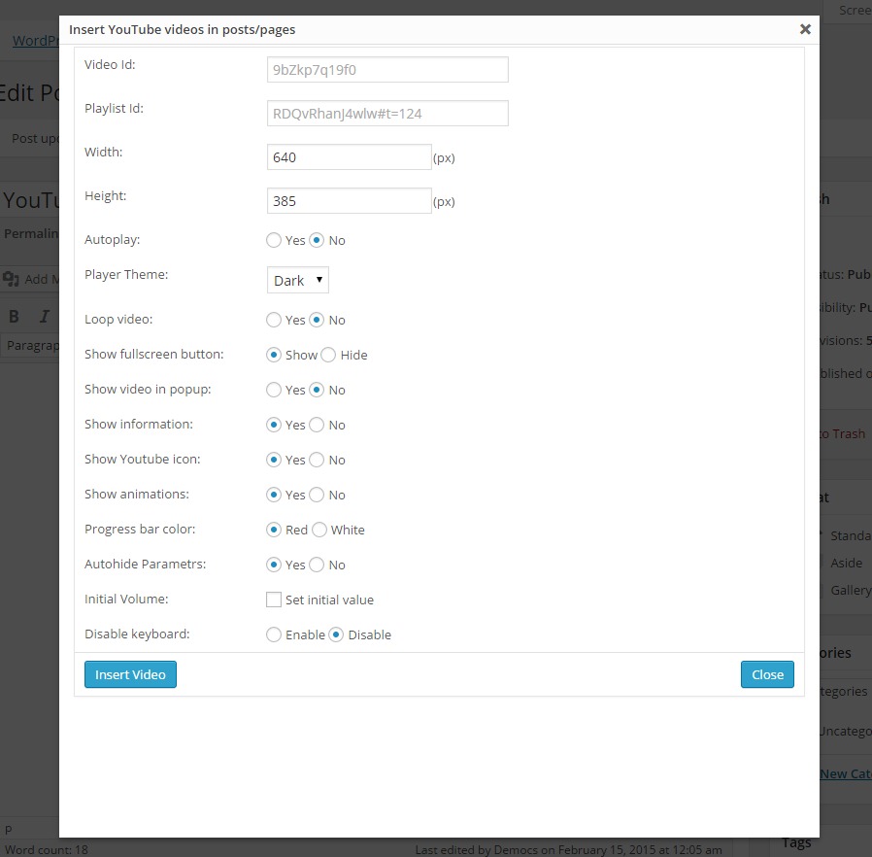Click the Playlist Id input field
This screenshot has width=872, height=857.
(x=387, y=114)
